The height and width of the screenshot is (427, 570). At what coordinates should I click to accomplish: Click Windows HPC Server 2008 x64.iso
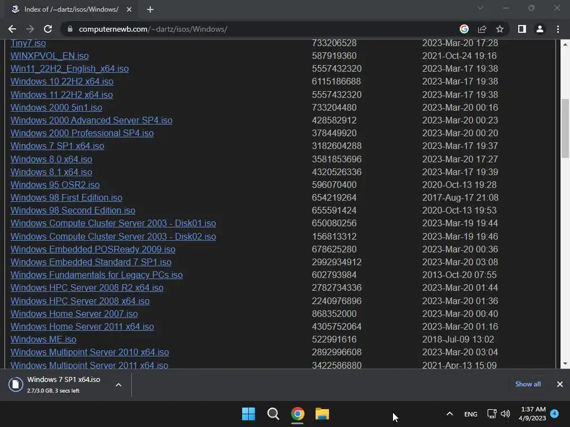80,301
